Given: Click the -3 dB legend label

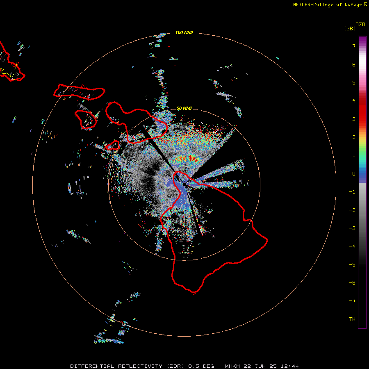Looking at the screenshot, I should pyautogui.click(x=352, y=228).
